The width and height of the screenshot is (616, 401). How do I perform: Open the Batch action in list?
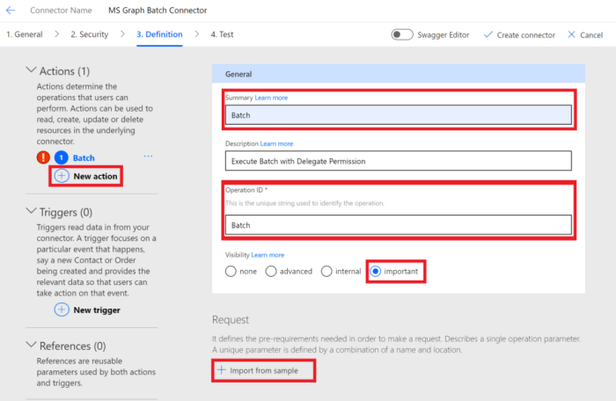(84, 158)
